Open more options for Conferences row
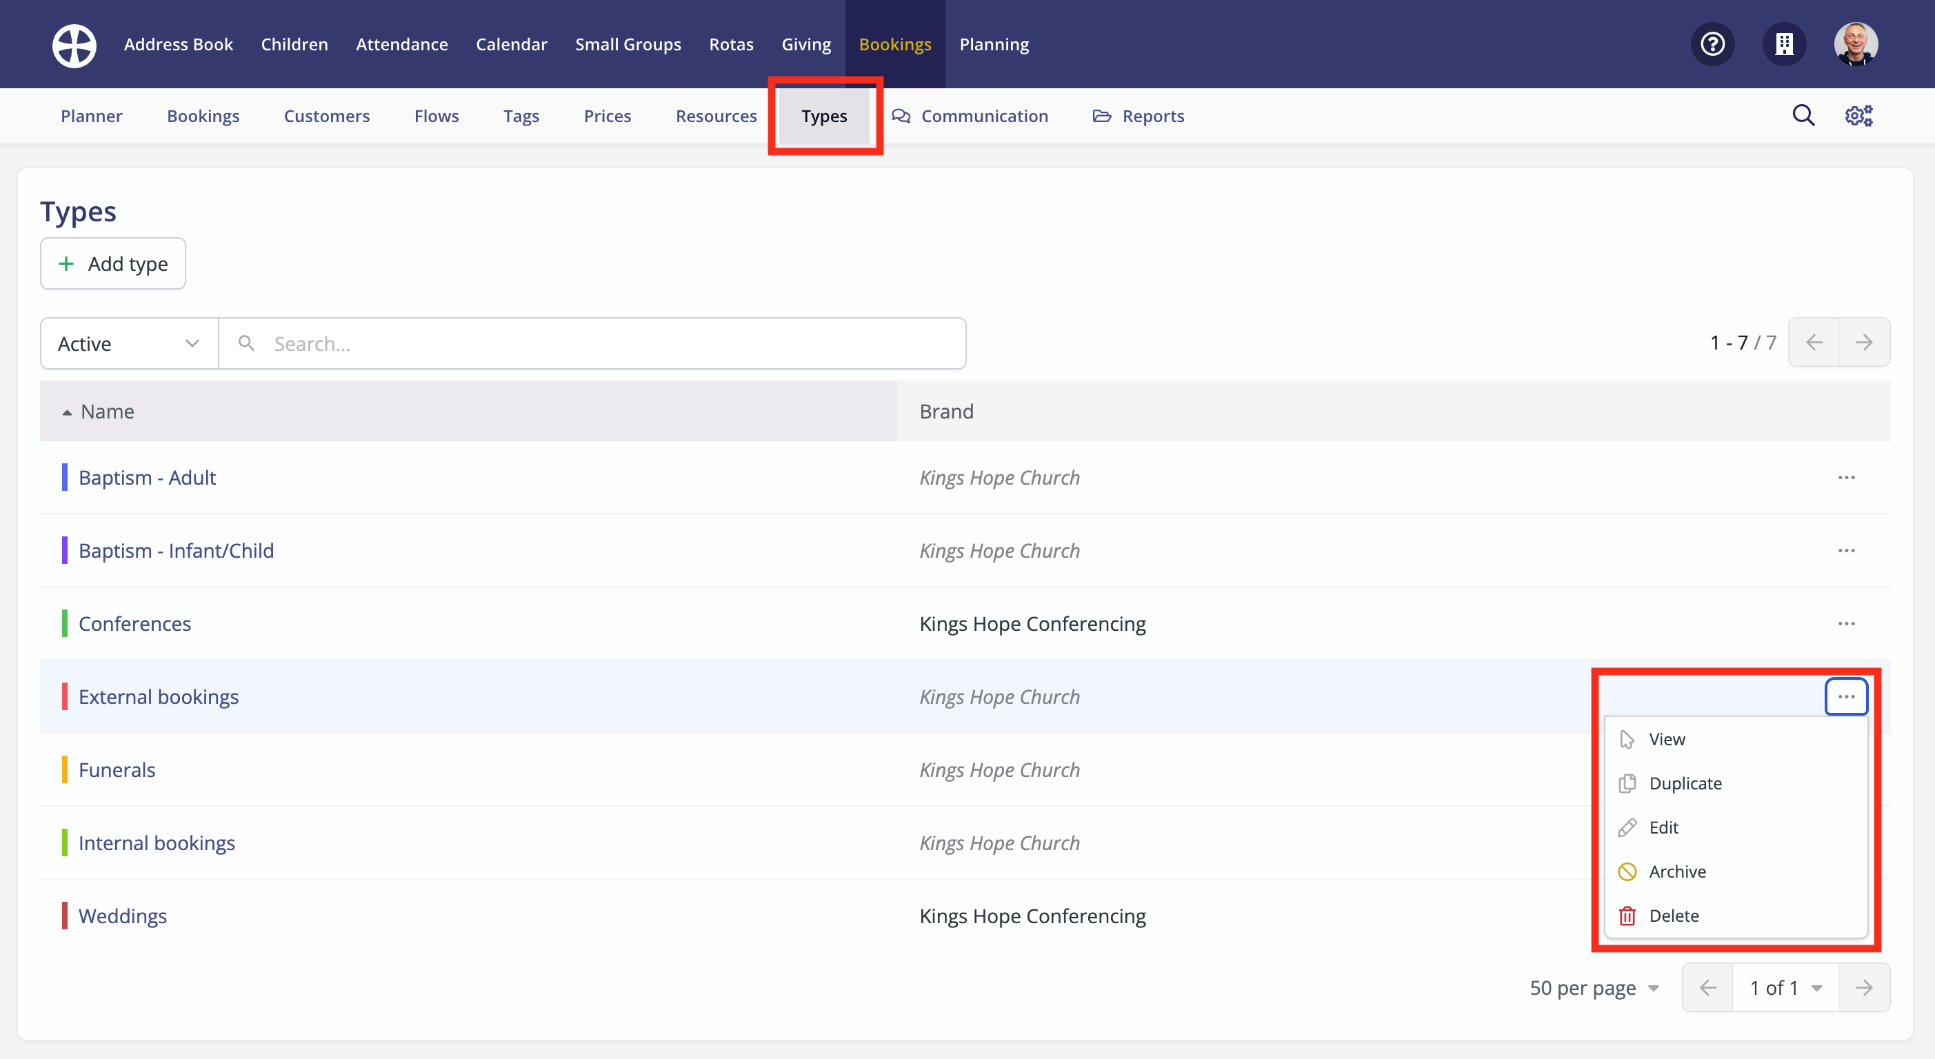Screen dimensions: 1935x1059 [1845, 623]
